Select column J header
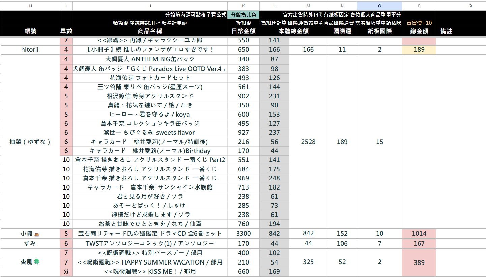486x277 pixels. (x=150, y=6)
